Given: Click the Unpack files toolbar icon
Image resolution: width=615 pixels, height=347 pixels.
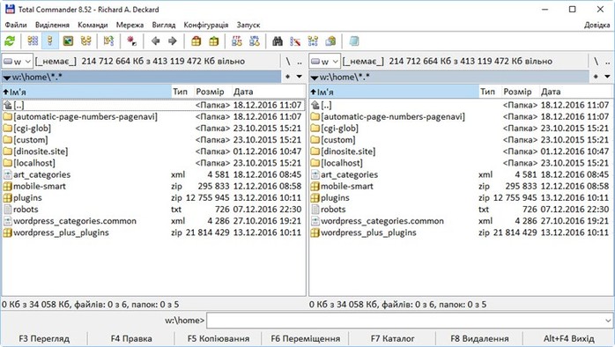Looking at the screenshot, I should (214, 41).
